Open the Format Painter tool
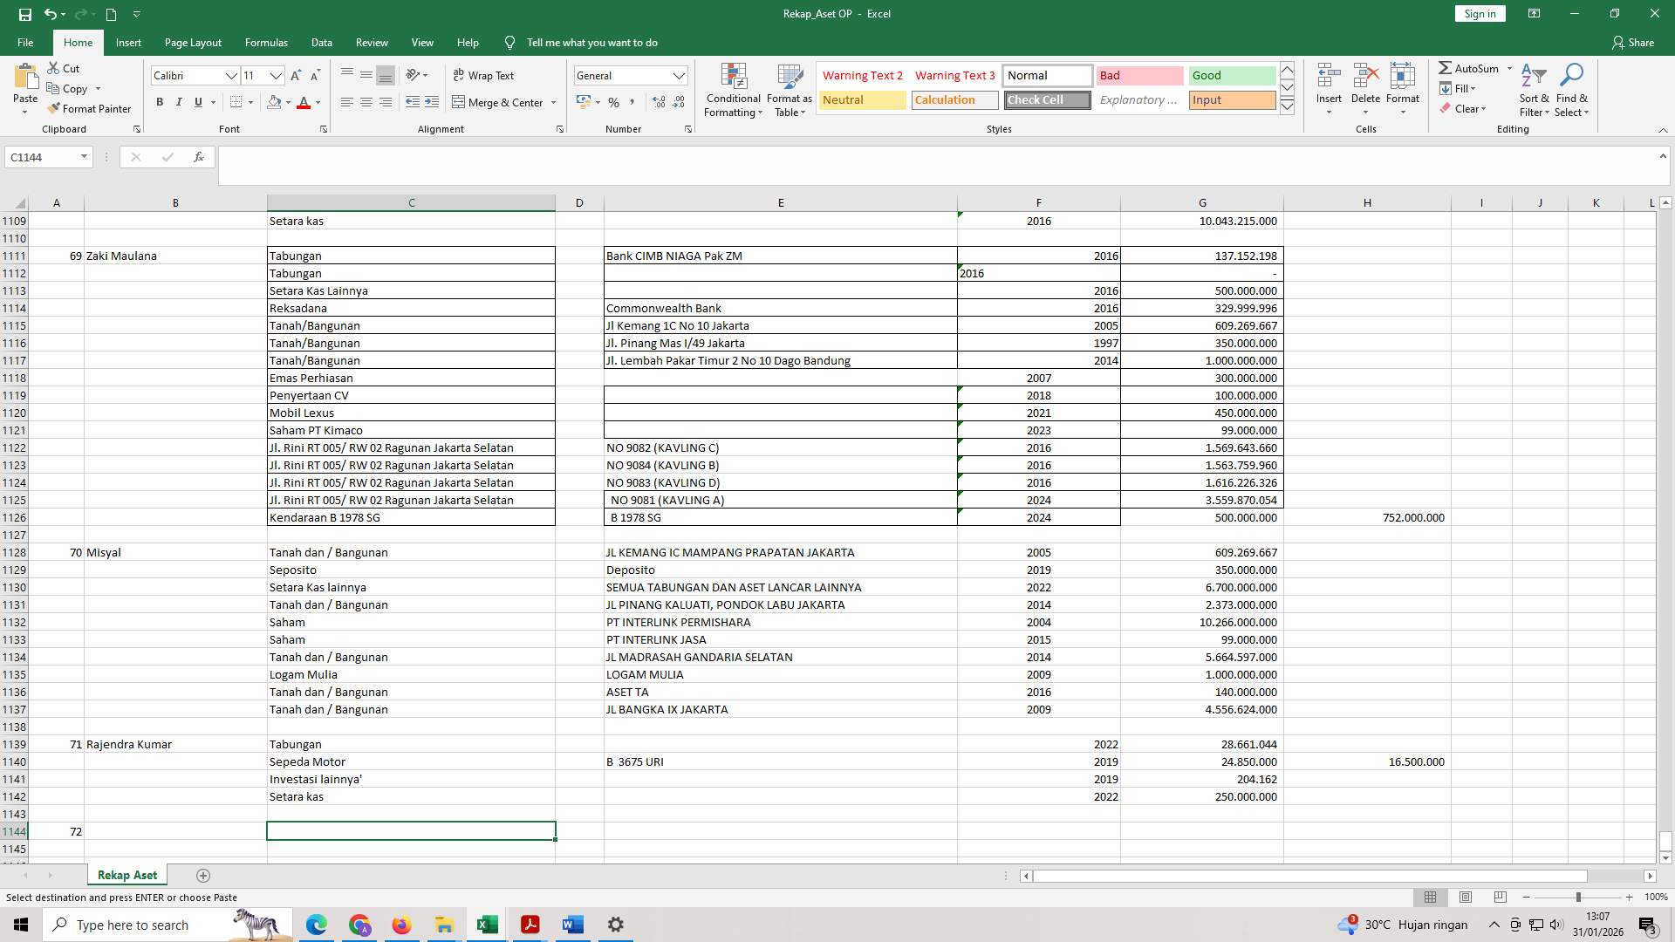Viewport: 1675px width, 942px height. pyautogui.click(x=90, y=108)
